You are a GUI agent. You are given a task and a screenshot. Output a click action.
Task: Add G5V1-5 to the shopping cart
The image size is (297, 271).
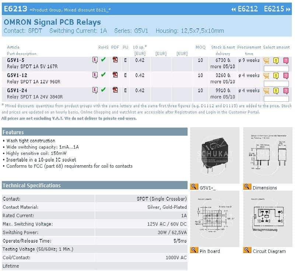266,60
